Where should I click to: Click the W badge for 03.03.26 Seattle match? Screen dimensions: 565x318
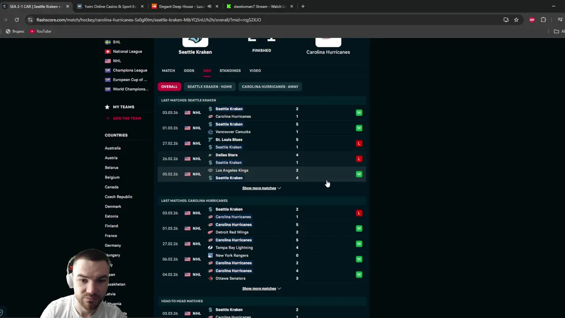(x=359, y=113)
